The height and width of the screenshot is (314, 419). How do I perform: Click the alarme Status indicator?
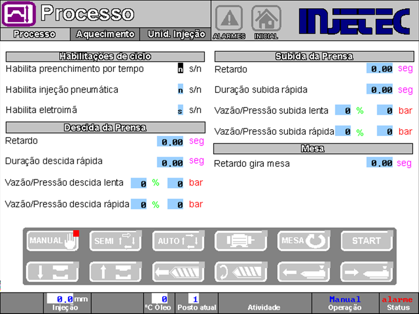(x=397, y=303)
